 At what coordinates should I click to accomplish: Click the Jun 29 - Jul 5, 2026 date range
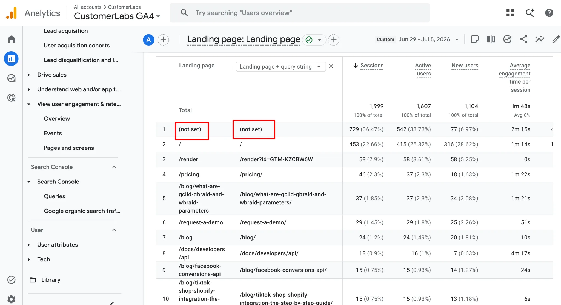tap(424, 39)
